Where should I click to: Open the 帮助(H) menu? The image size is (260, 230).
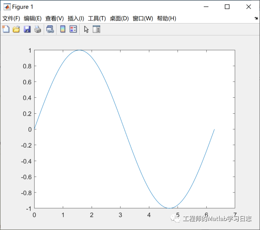point(167,19)
